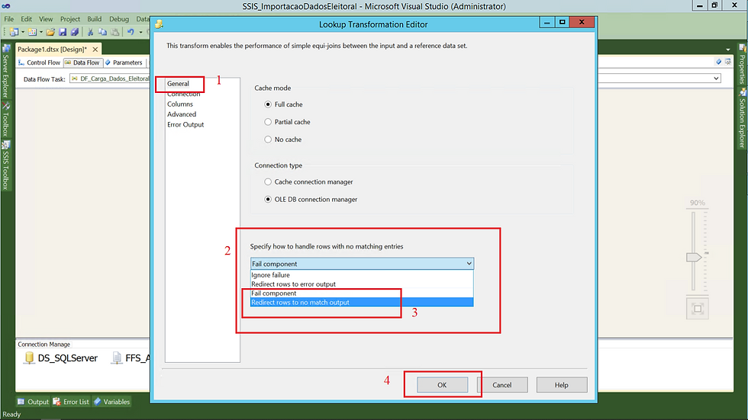Open the Server Explorer side panel
Image resolution: width=748 pixels, height=420 pixels.
6,72
